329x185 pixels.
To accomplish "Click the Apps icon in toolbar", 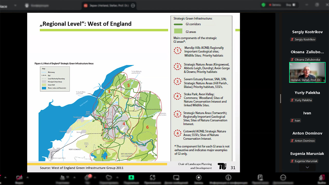I will 153,178.
